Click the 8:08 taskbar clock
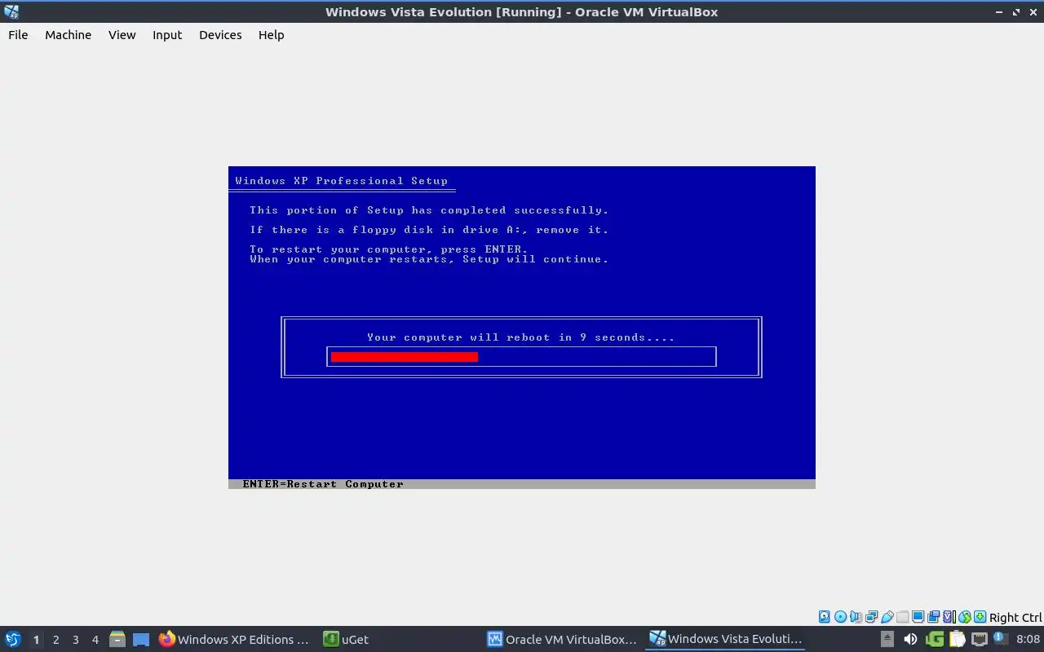Viewport: 1044px width, 652px height. [x=1028, y=639]
